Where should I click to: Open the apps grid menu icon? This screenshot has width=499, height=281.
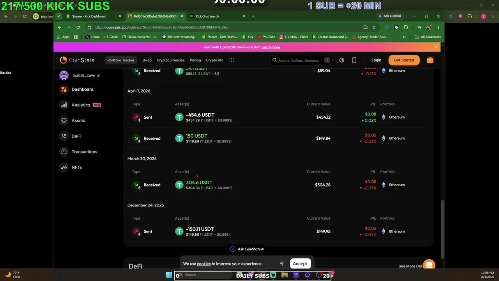[x=232, y=60]
